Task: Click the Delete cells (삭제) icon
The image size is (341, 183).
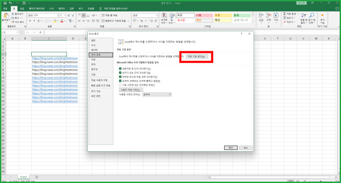Action: pos(269,15)
